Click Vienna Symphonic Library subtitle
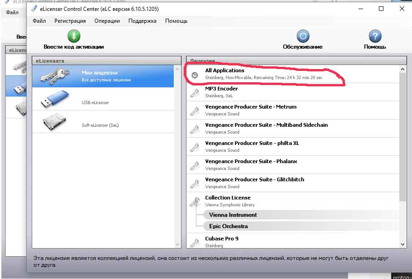Screen dimensions: 412x279 (230, 205)
